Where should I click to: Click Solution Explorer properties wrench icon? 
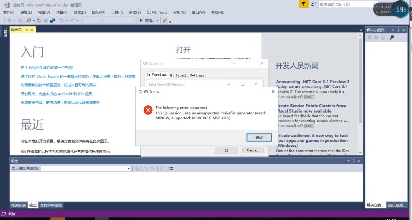392,38
